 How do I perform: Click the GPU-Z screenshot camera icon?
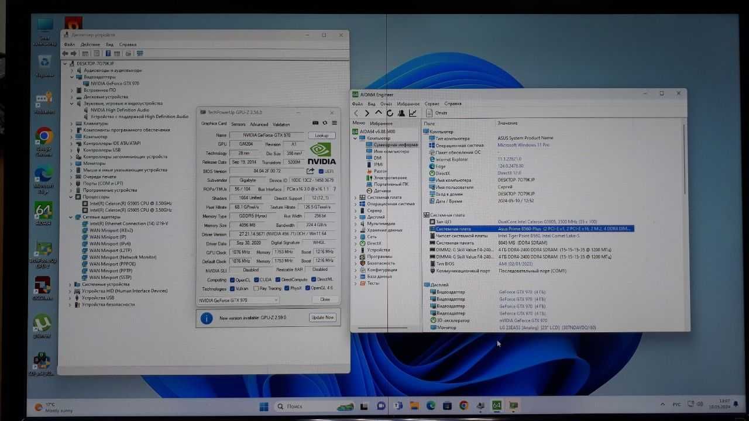pyautogui.click(x=315, y=123)
